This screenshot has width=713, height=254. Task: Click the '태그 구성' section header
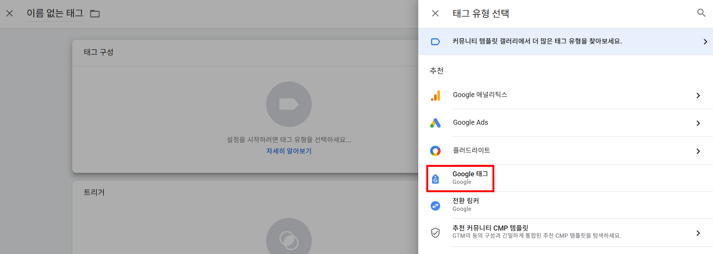[x=98, y=52]
